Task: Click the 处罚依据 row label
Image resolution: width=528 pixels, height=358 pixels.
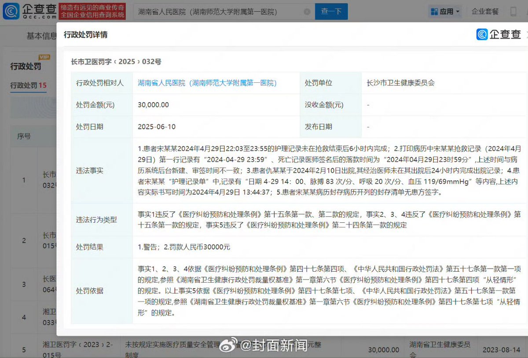Action: pyautogui.click(x=90, y=291)
